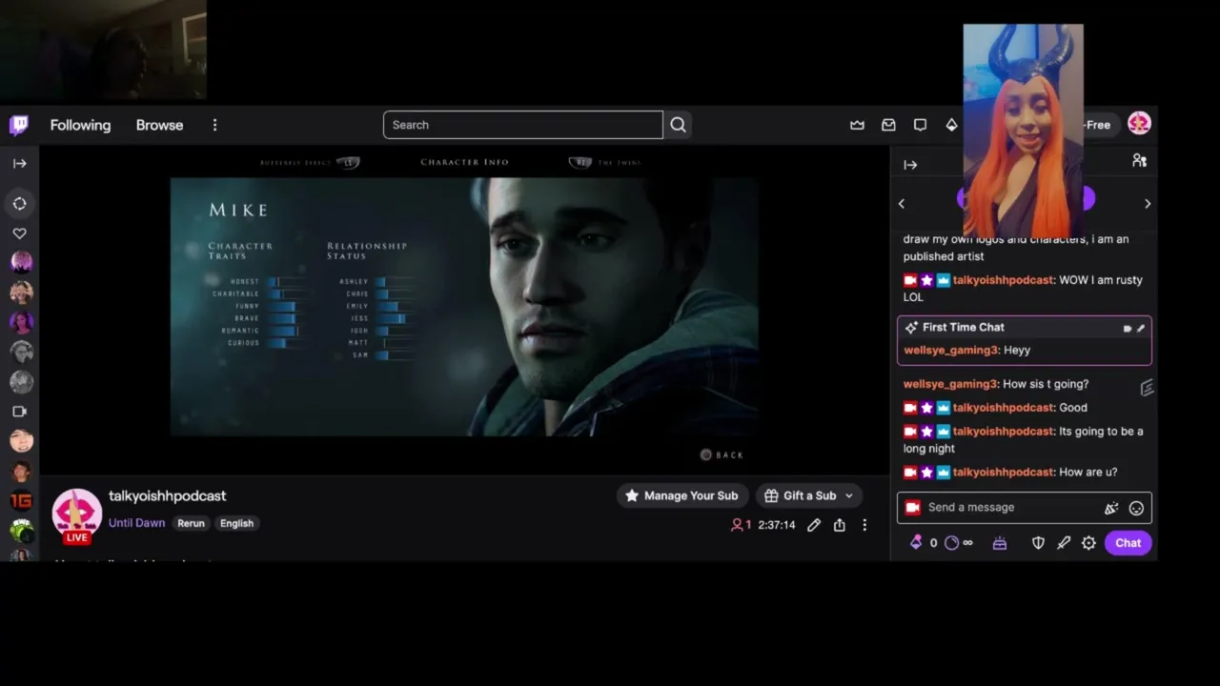Open the emote picker smiley icon
The height and width of the screenshot is (686, 1220).
tap(1136, 509)
